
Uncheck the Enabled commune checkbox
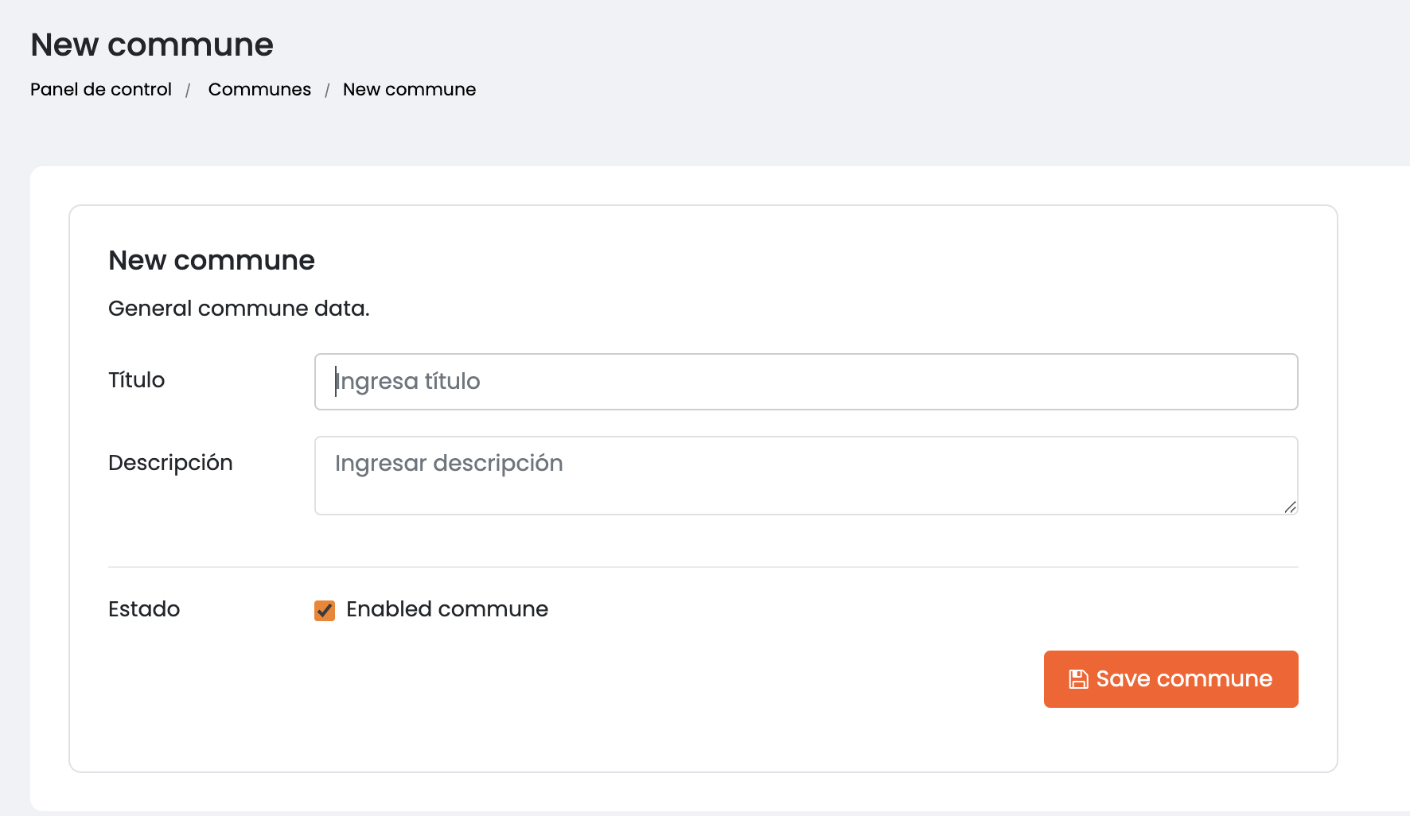[325, 610]
